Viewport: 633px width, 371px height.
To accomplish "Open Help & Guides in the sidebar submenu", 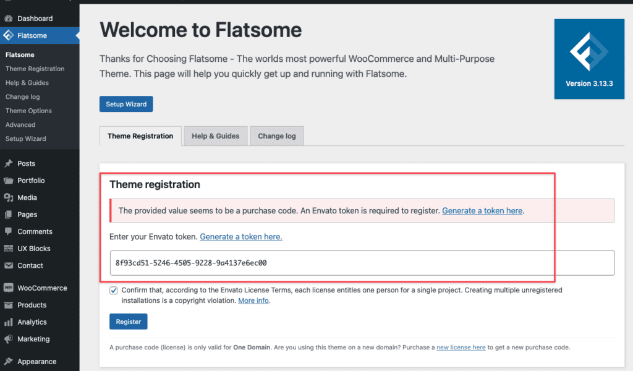I will point(27,83).
